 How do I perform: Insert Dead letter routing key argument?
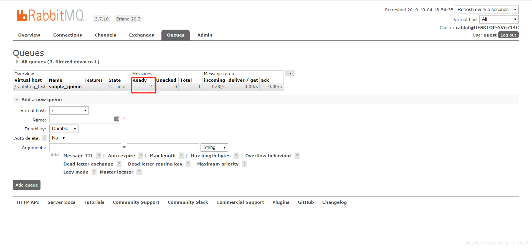155,164
